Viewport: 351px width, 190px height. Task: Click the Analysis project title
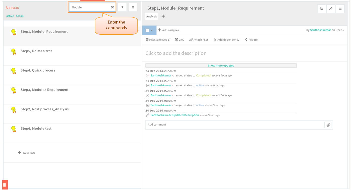point(12,8)
